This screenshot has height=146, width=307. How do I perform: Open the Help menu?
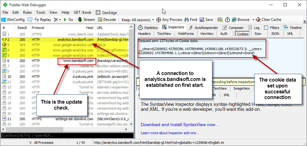(x=65, y=12)
